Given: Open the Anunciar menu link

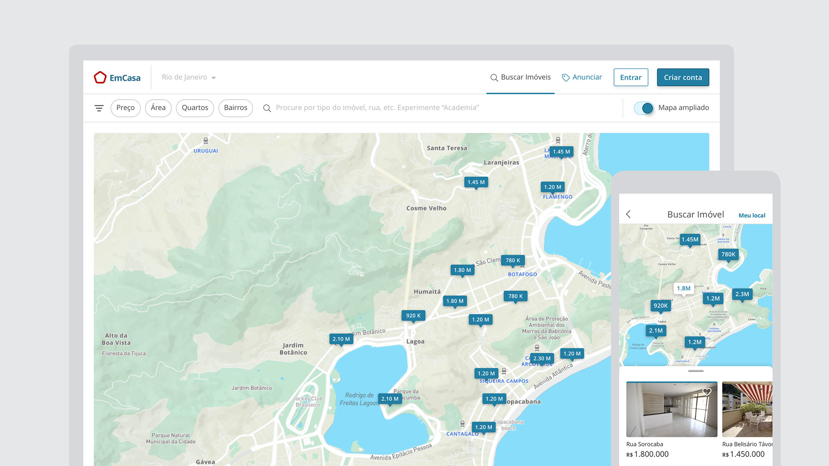Looking at the screenshot, I should point(587,77).
